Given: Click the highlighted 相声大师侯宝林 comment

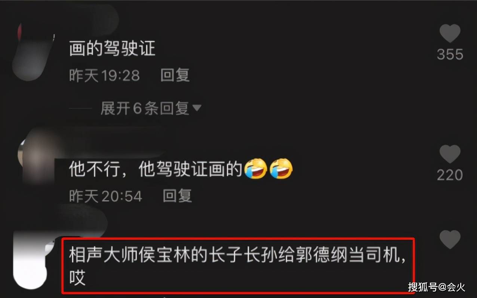Looking at the screenshot, I should point(238,266).
